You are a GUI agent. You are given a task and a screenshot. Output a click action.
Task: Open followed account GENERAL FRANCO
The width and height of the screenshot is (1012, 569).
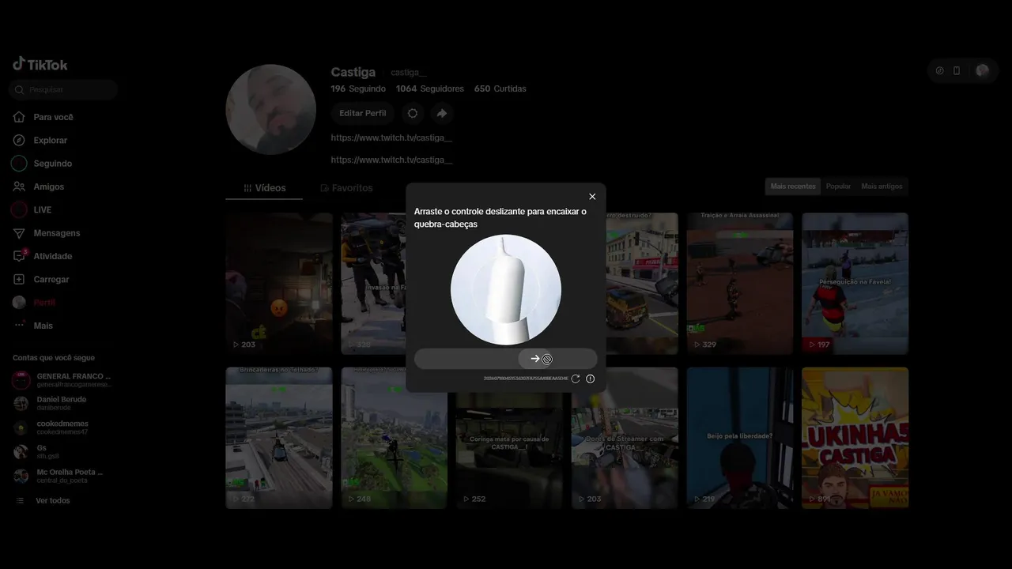tap(63, 380)
